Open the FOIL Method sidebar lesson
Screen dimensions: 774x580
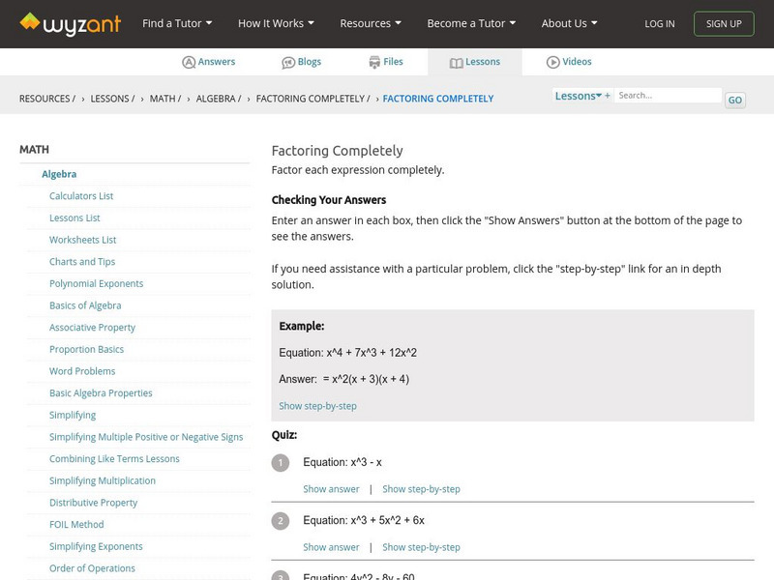click(76, 525)
